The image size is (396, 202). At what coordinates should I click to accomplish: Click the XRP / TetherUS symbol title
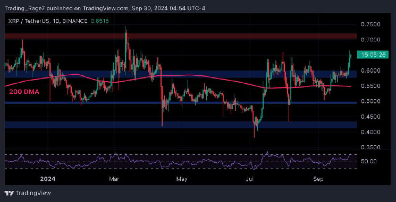click(x=27, y=21)
